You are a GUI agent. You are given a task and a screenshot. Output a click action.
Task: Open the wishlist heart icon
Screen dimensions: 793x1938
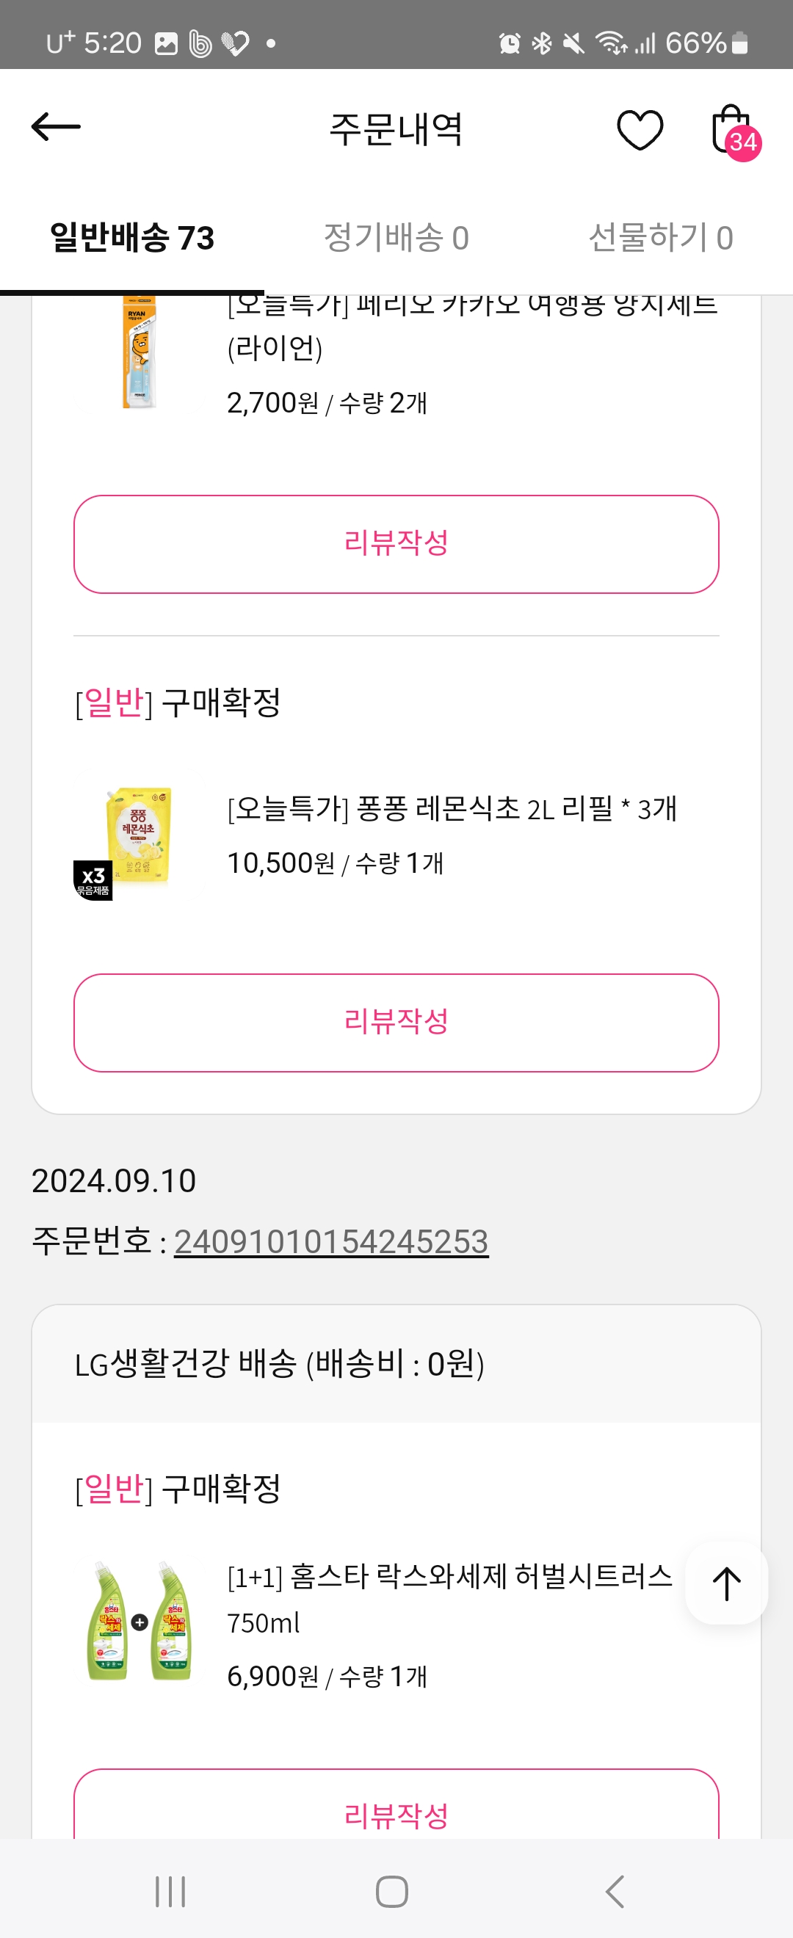click(x=640, y=129)
